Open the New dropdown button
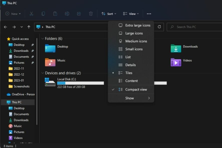 13,14
